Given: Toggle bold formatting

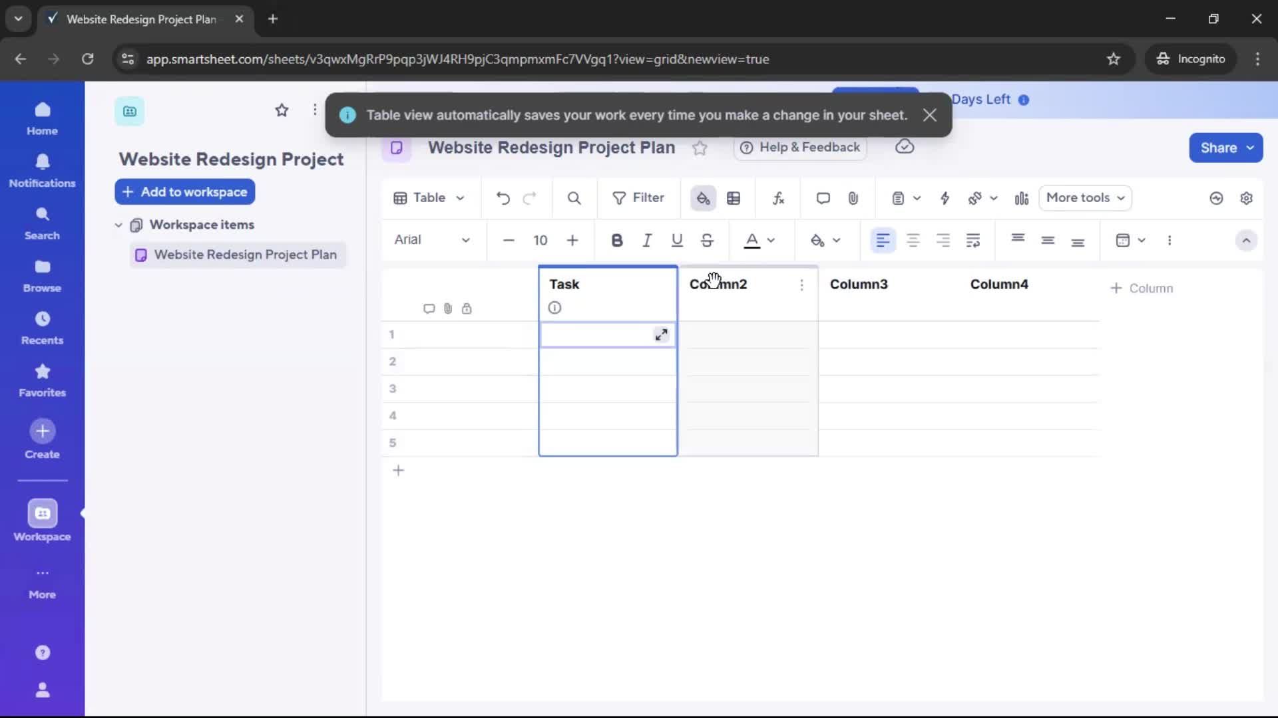Looking at the screenshot, I should [617, 241].
